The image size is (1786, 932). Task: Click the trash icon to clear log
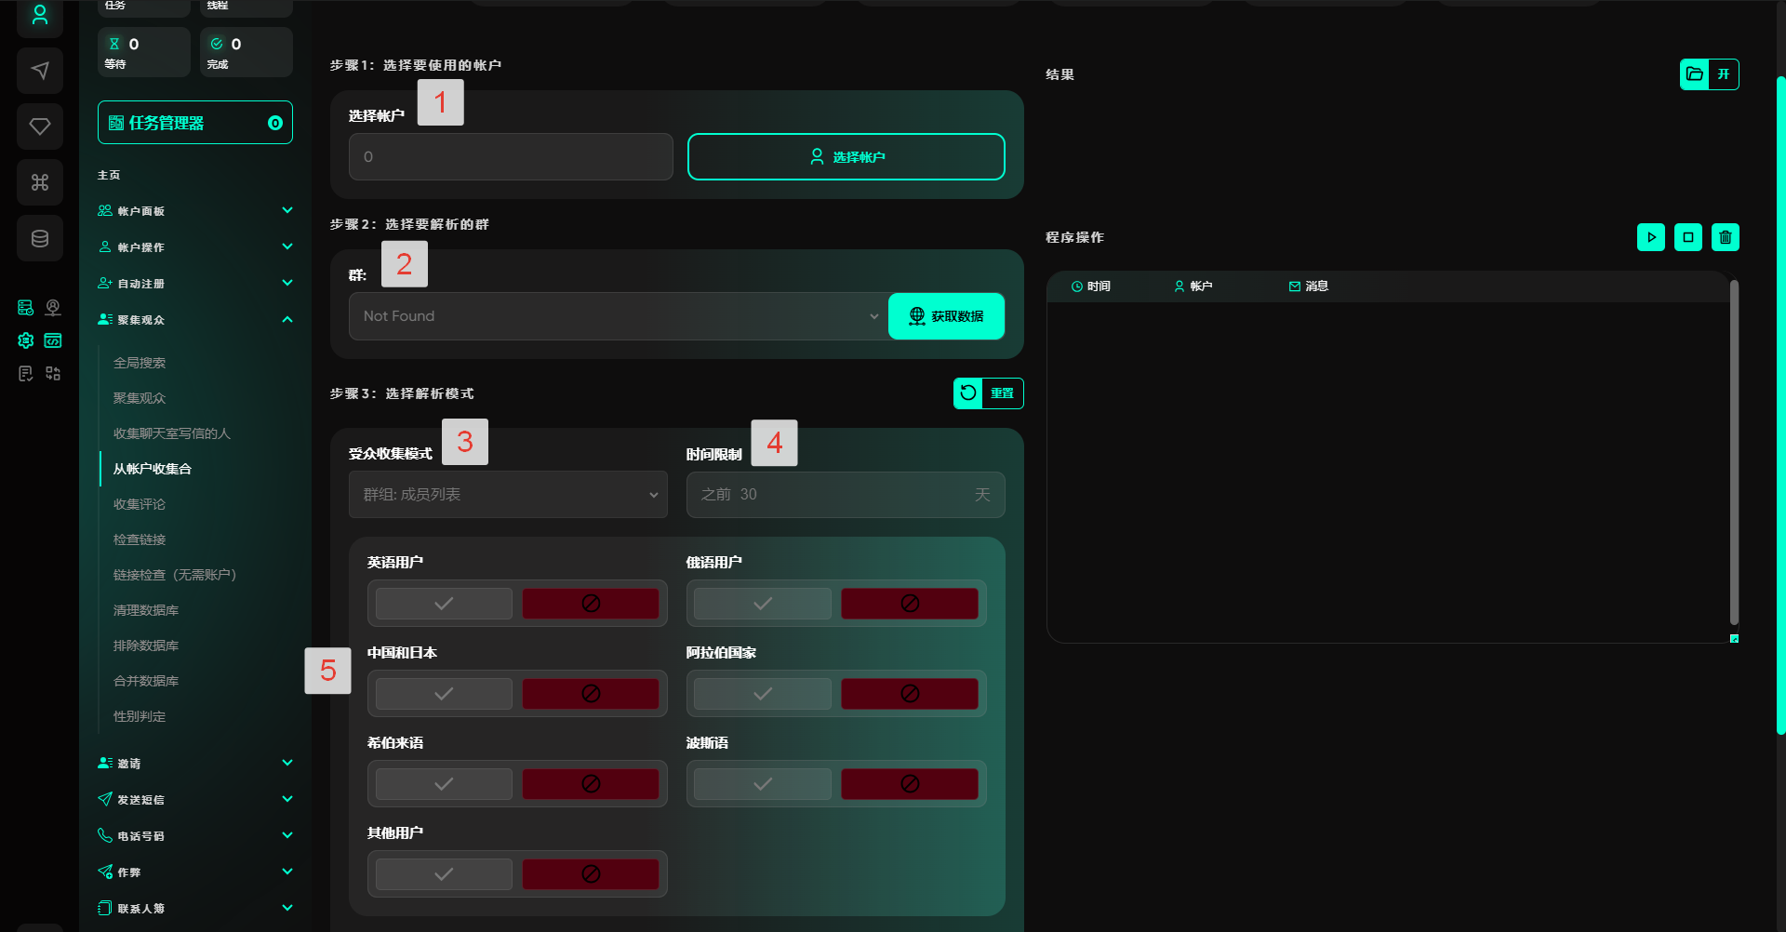[x=1725, y=237]
